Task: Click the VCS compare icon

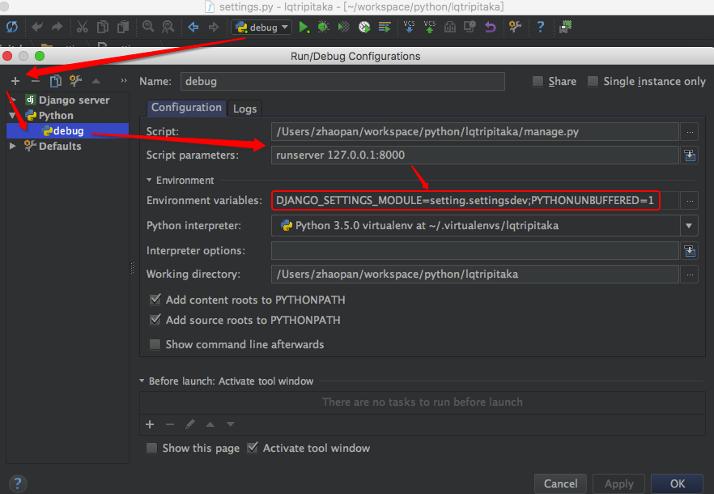Action: (x=470, y=28)
